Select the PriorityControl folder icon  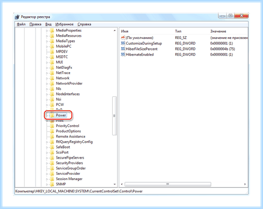coord(52,126)
